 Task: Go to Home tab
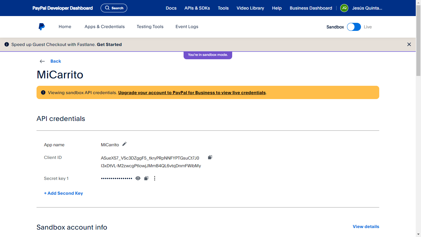point(65,27)
